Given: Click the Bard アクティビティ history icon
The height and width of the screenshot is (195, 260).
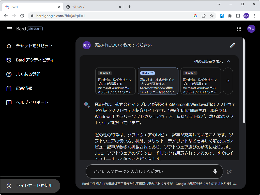Looking at the screenshot, I should [9, 60].
